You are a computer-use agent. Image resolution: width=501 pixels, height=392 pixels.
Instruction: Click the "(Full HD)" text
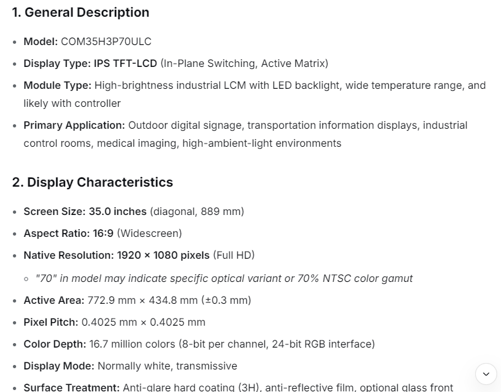(x=233, y=255)
